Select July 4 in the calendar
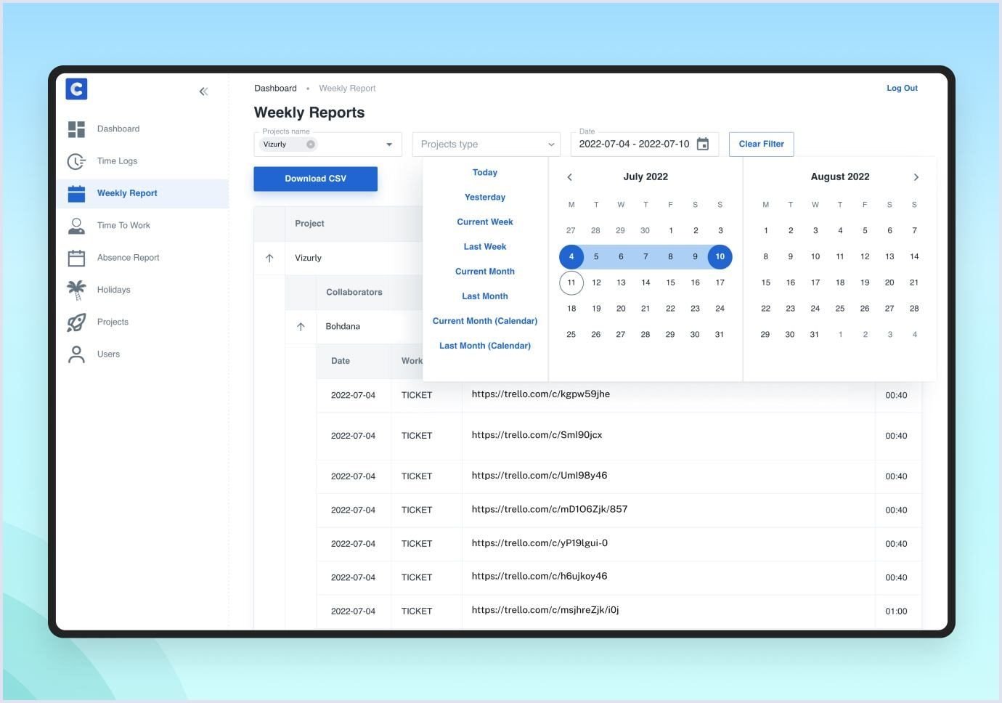Viewport: 1002px width, 703px height. click(x=571, y=256)
